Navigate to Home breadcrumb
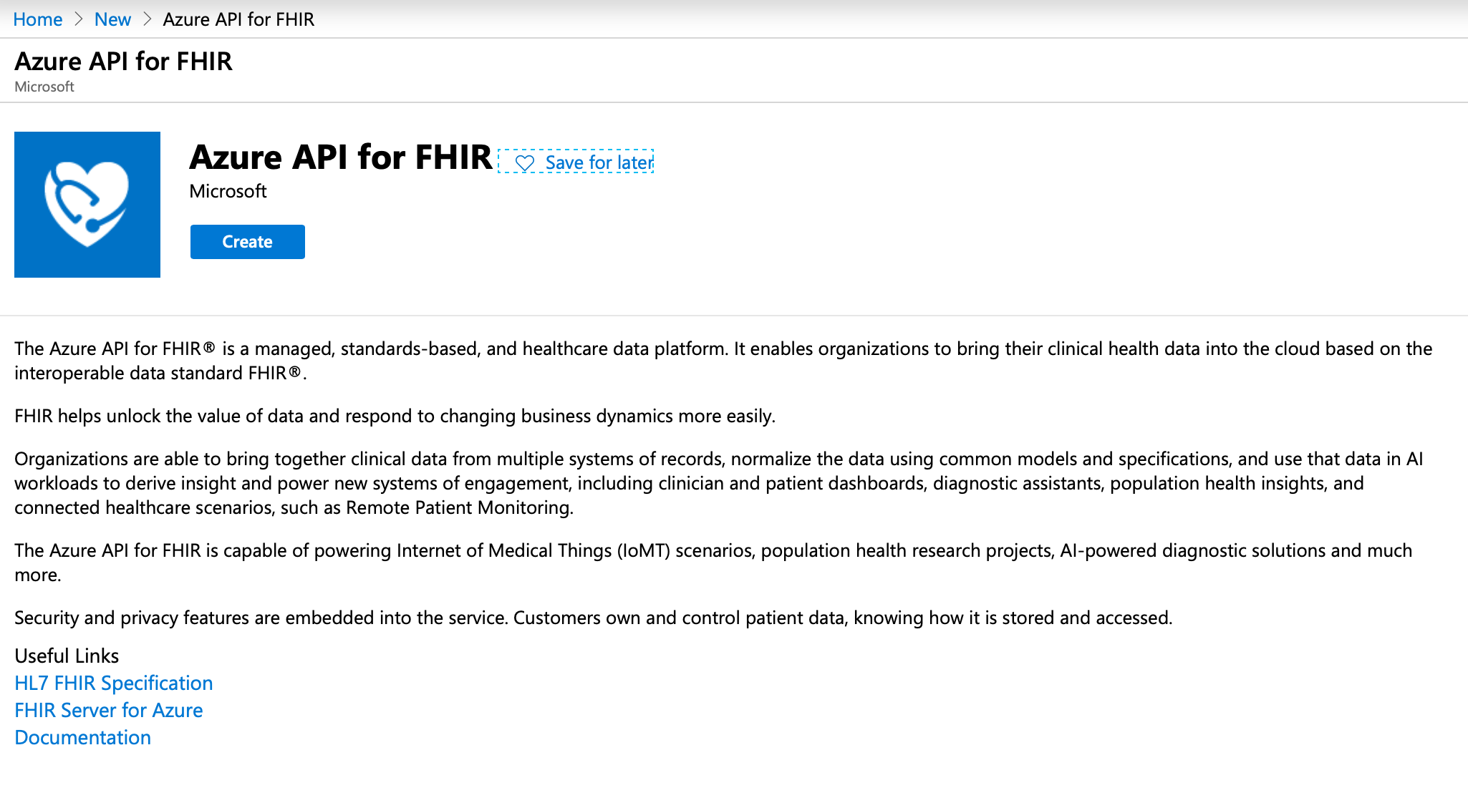 click(36, 18)
